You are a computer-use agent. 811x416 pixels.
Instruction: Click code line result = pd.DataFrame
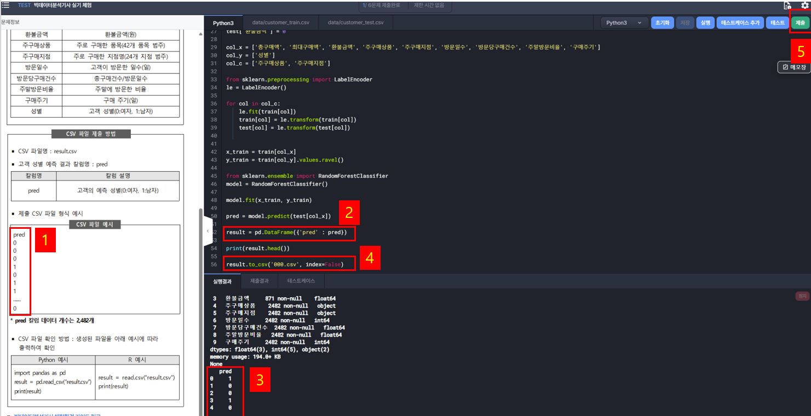coord(286,233)
